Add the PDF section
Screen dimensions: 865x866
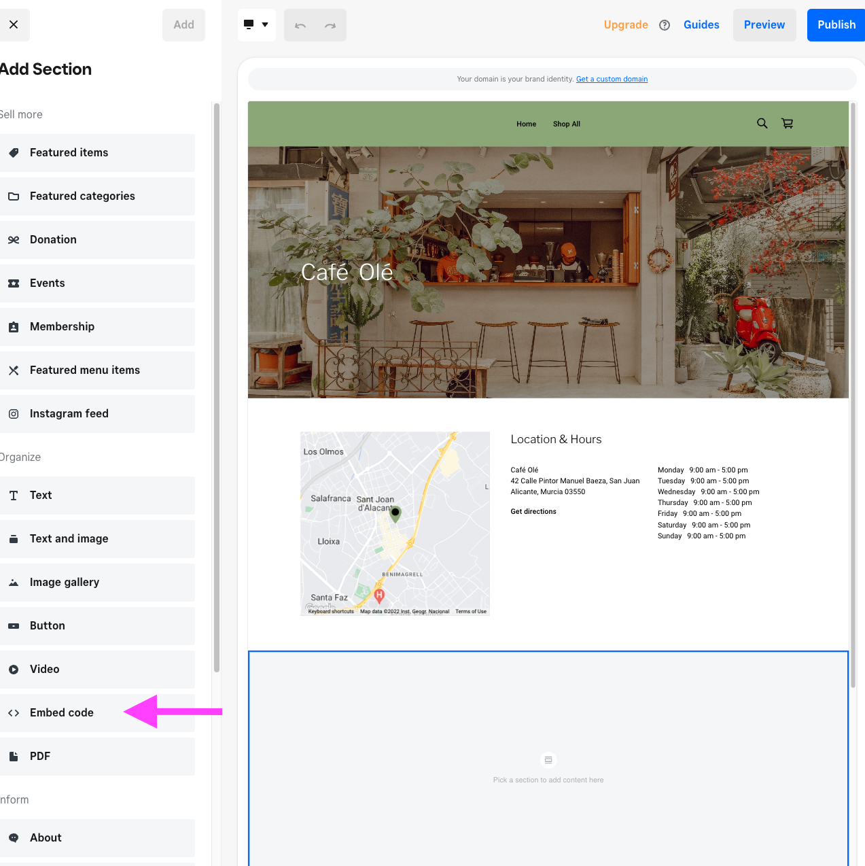[x=97, y=756]
